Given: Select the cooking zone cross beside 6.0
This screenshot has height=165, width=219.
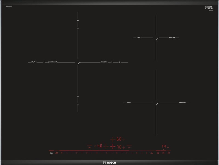Looking at the screenshot, I should (112, 139).
